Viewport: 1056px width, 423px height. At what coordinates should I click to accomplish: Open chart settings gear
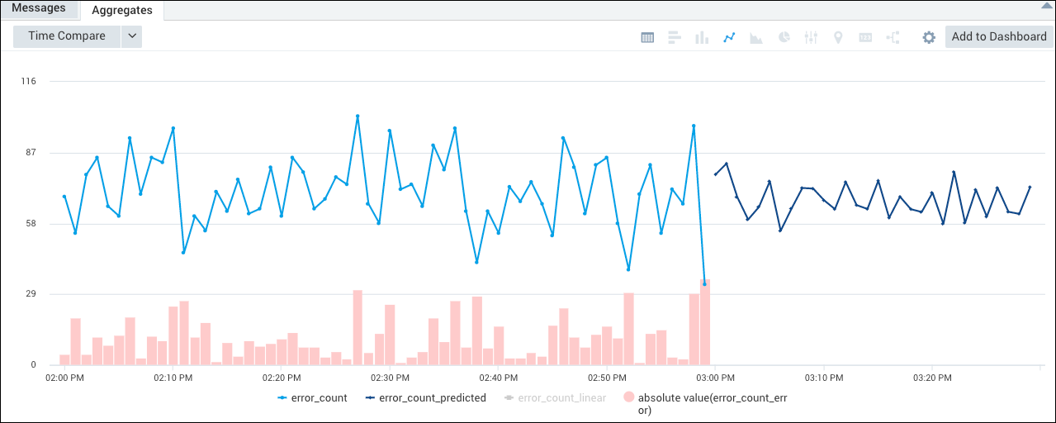pyautogui.click(x=929, y=37)
